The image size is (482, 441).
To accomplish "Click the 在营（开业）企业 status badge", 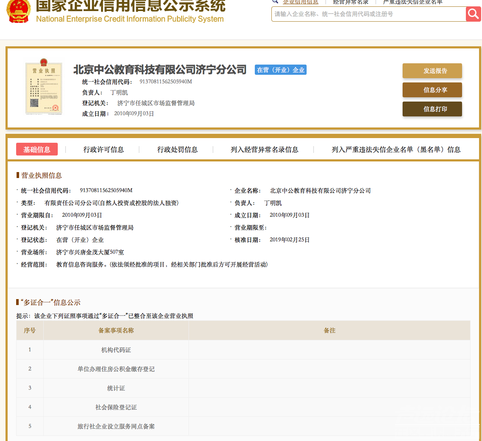I will coord(281,70).
